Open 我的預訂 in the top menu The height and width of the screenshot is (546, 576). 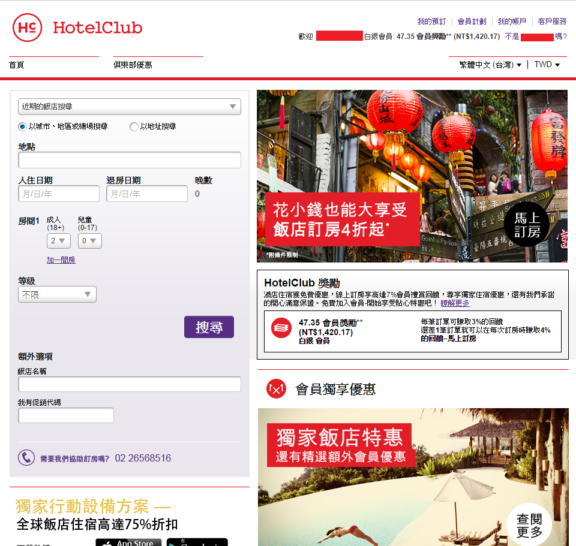(431, 22)
